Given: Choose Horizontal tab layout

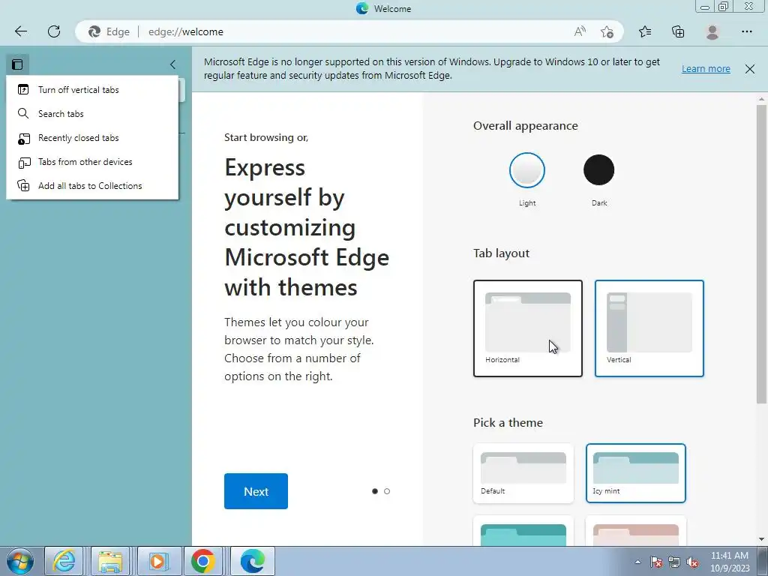Looking at the screenshot, I should [x=527, y=328].
